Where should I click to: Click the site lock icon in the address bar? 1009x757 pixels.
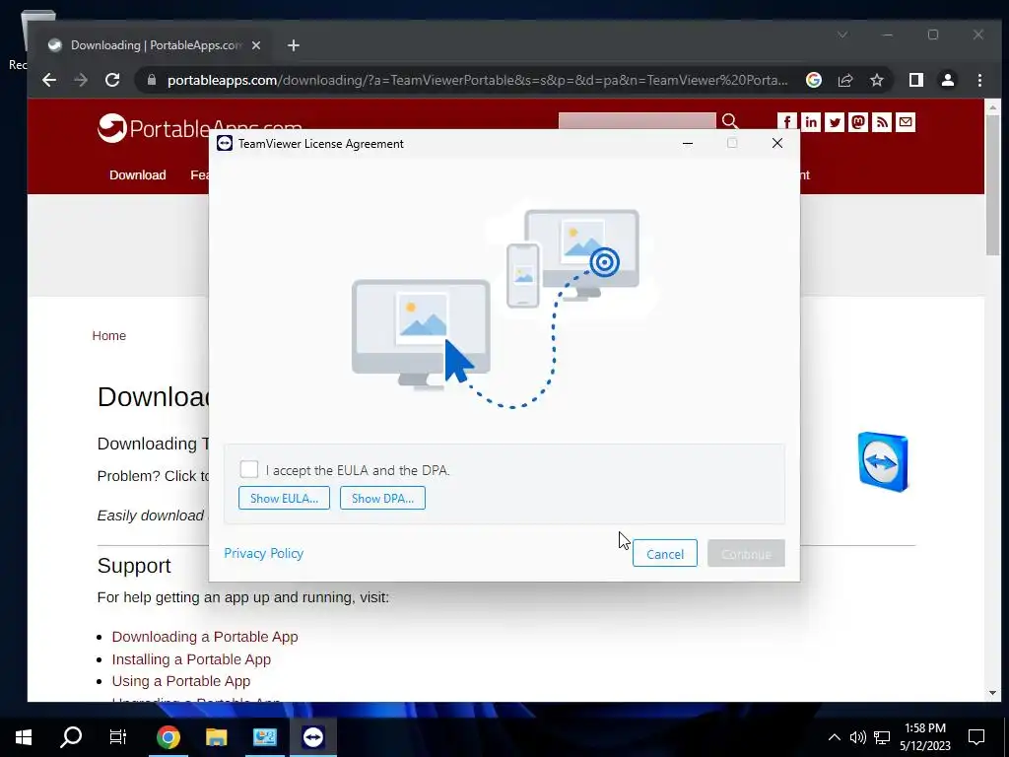152,80
